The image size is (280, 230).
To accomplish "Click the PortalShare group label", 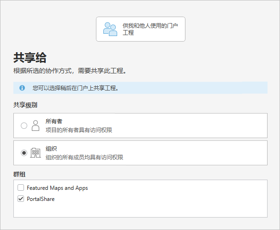I will click(41, 199).
